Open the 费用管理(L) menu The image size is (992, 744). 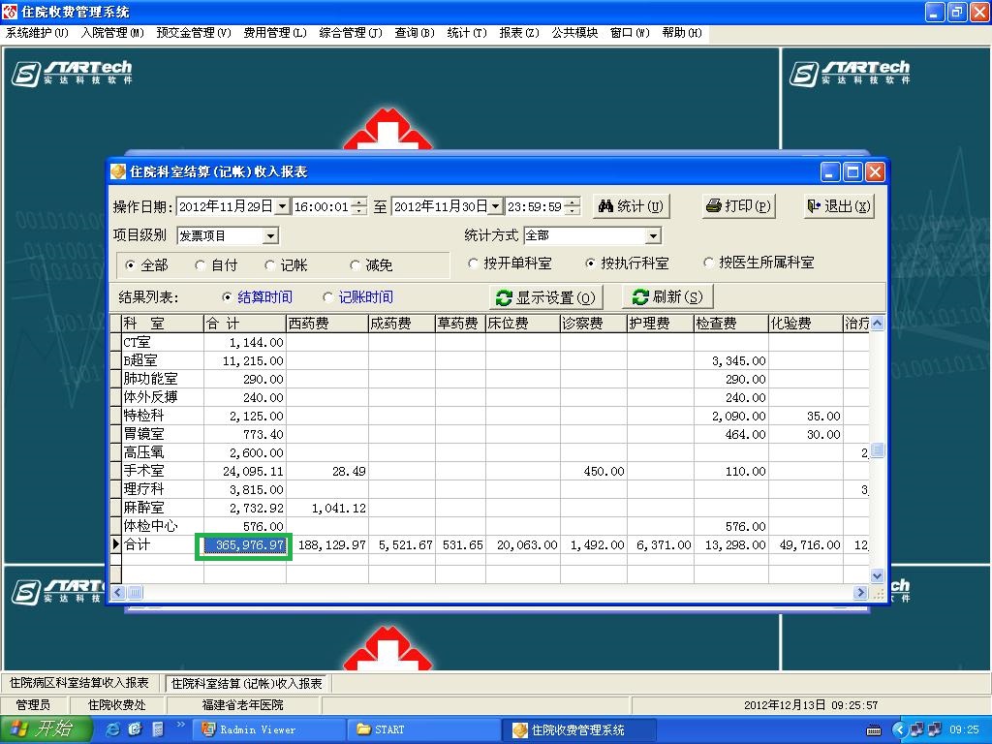coord(275,33)
